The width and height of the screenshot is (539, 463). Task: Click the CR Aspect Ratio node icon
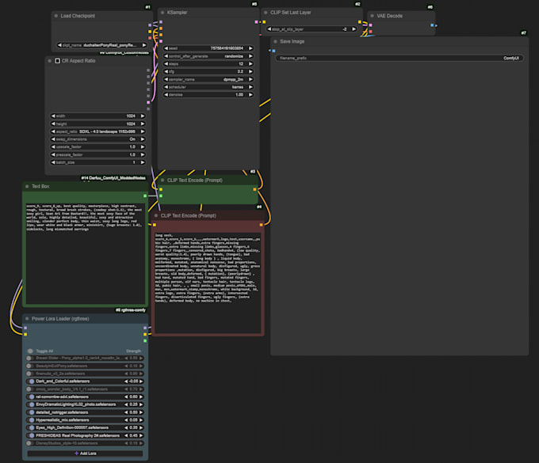click(x=57, y=61)
